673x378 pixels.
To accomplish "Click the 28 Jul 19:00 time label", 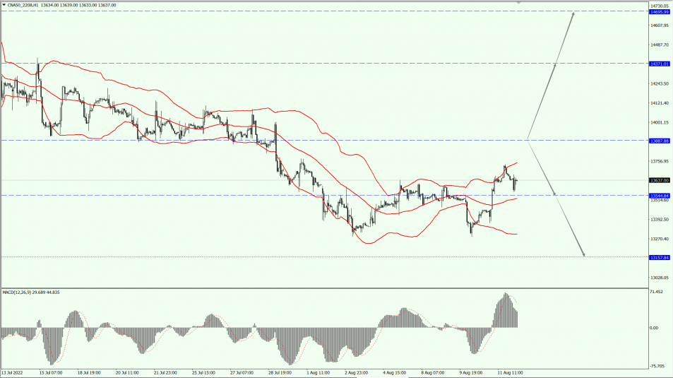I will (x=281, y=372).
